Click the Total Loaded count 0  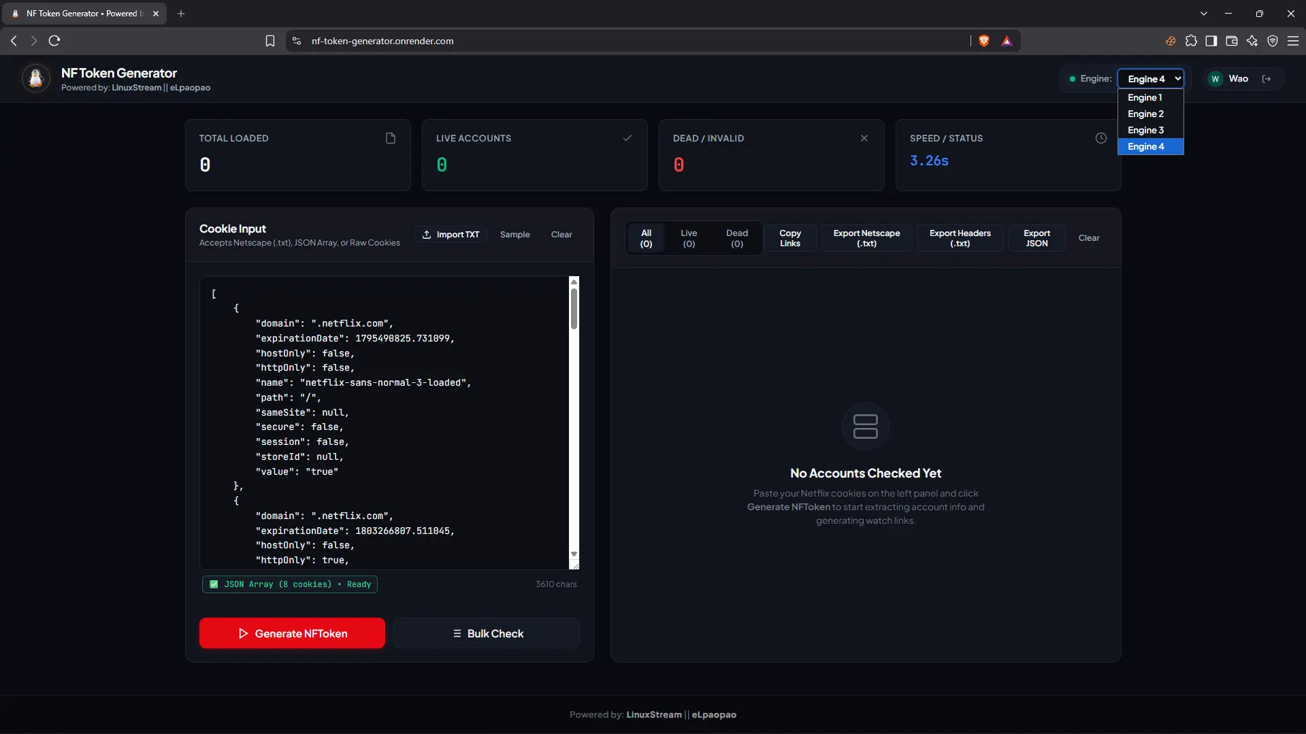coord(205,165)
